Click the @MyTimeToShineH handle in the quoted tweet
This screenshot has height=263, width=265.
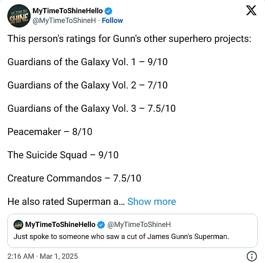tap(139, 225)
